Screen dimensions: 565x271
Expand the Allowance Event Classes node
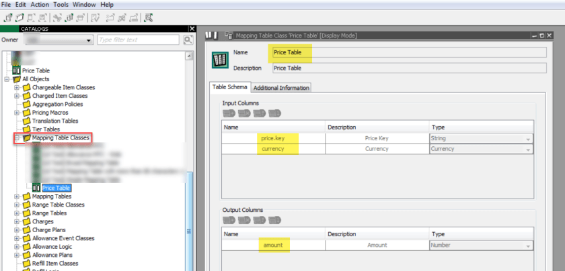point(17,238)
